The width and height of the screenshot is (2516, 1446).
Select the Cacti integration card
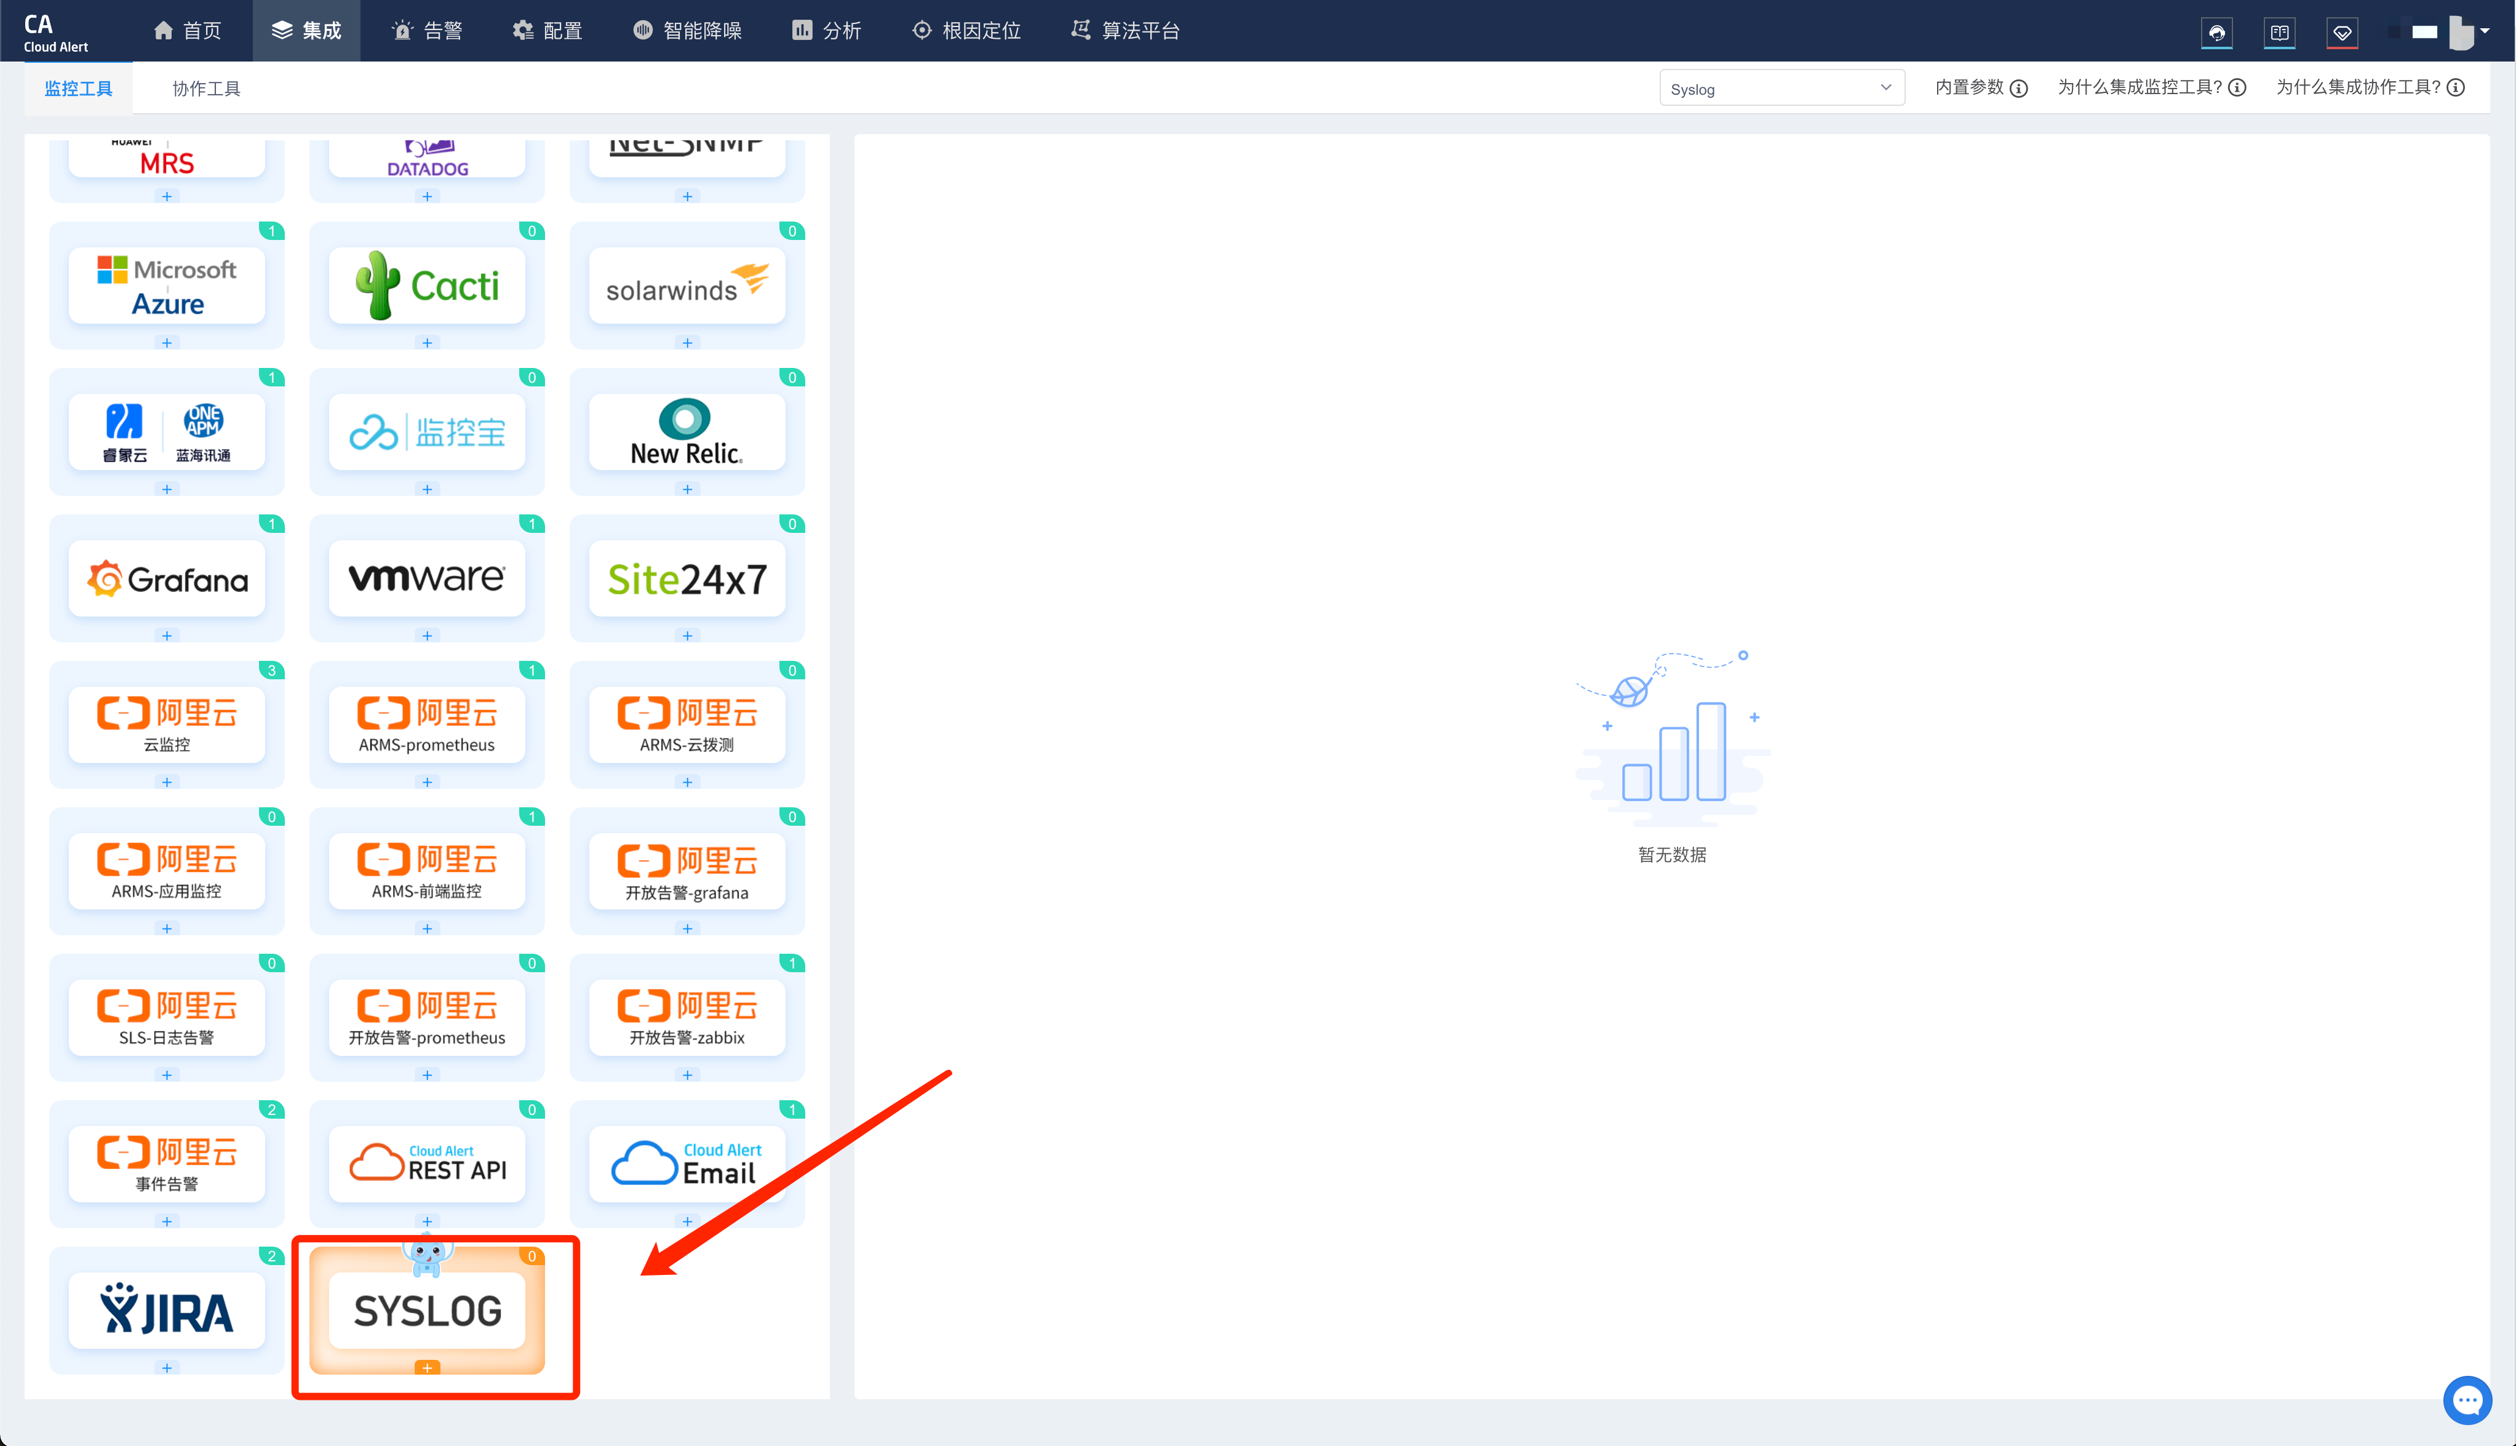point(427,286)
